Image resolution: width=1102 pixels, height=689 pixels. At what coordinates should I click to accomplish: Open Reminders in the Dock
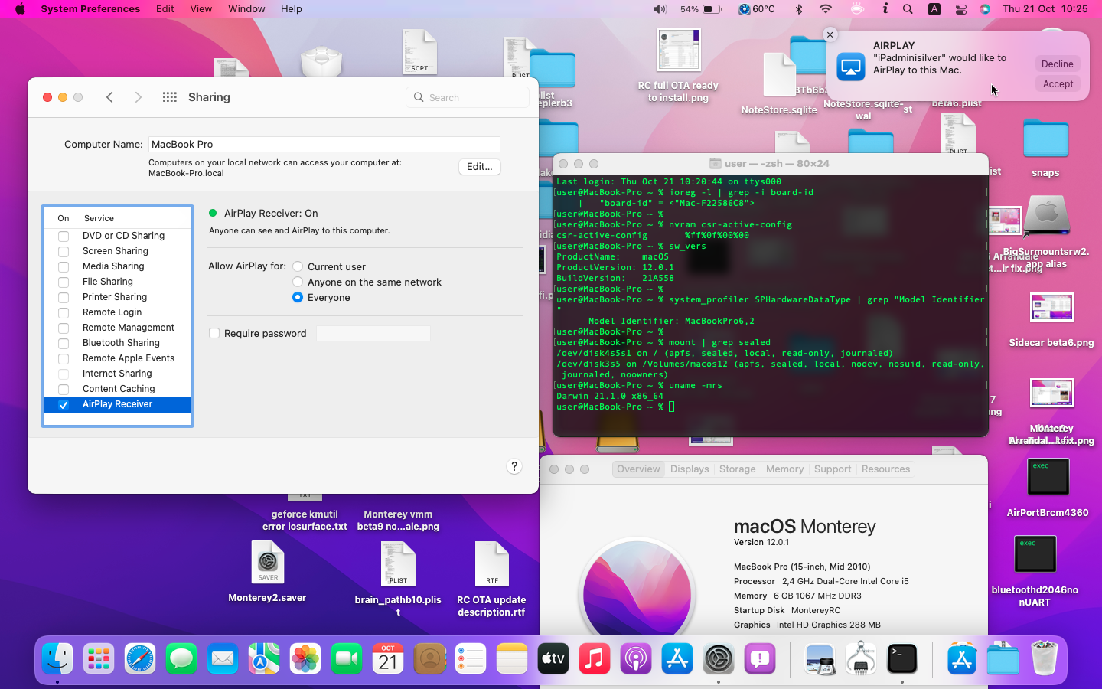[471, 658]
